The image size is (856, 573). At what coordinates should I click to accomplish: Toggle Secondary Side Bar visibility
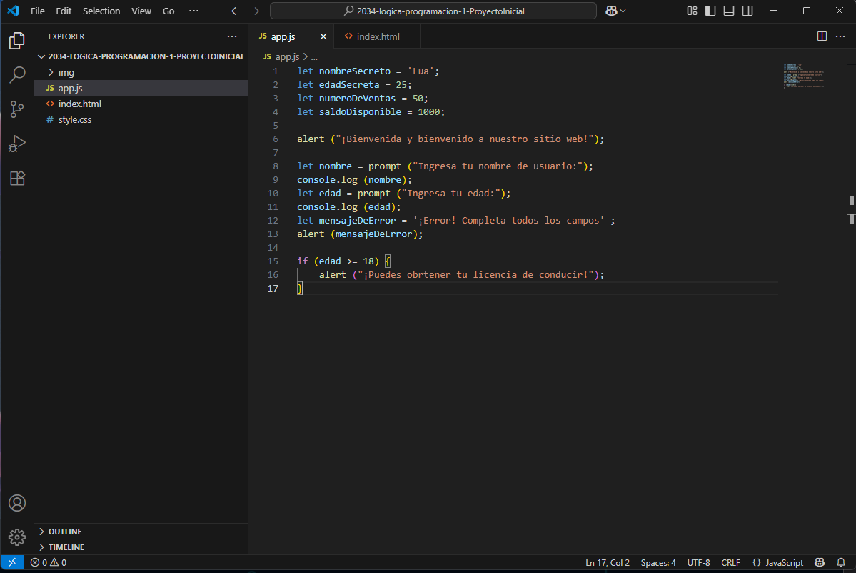747,11
